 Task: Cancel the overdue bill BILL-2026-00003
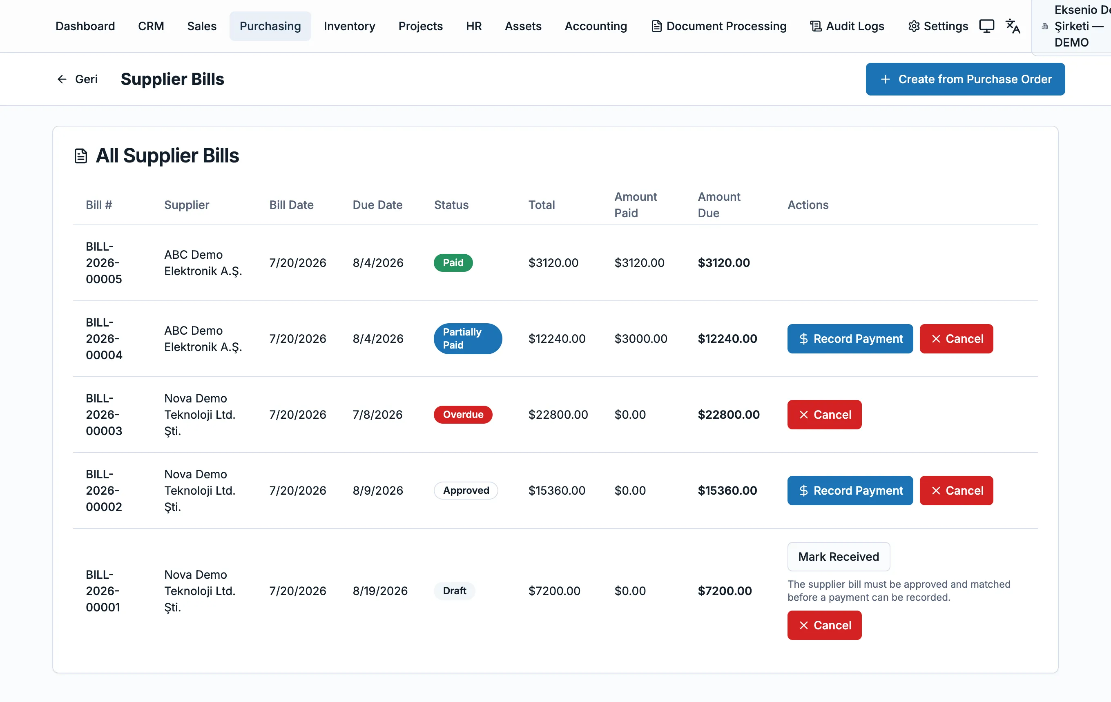[824, 415]
